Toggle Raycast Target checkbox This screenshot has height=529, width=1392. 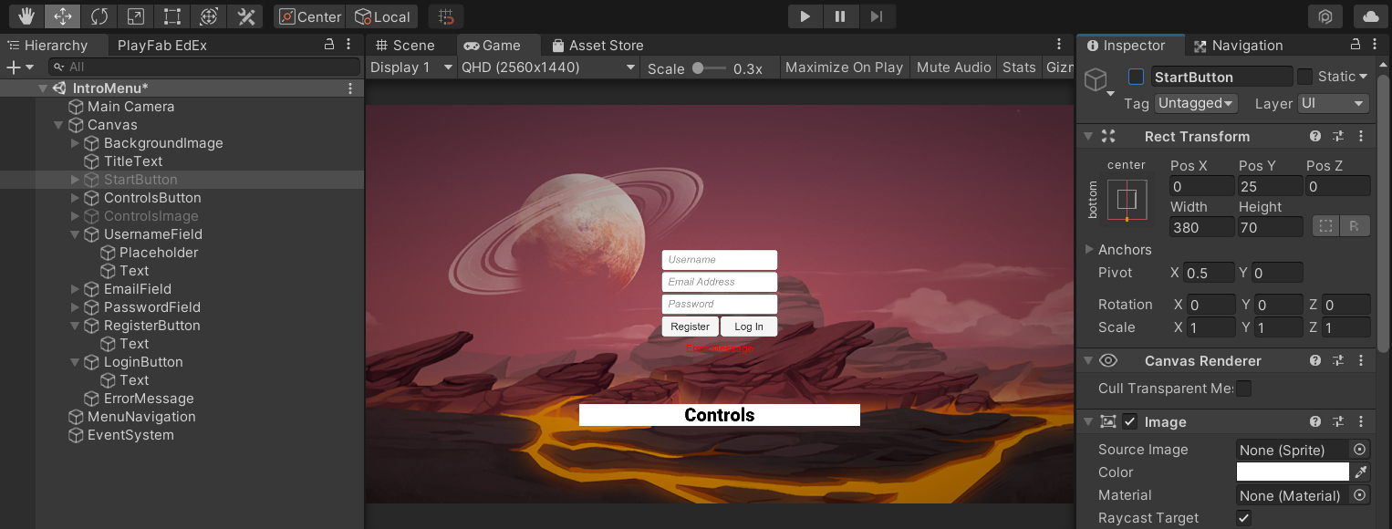click(1243, 518)
